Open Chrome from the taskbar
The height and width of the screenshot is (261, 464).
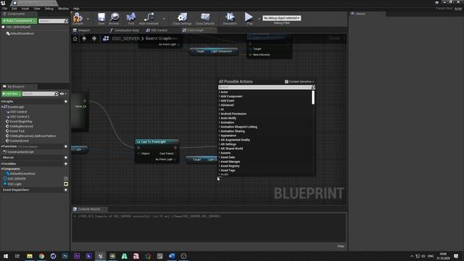coord(41,256)
